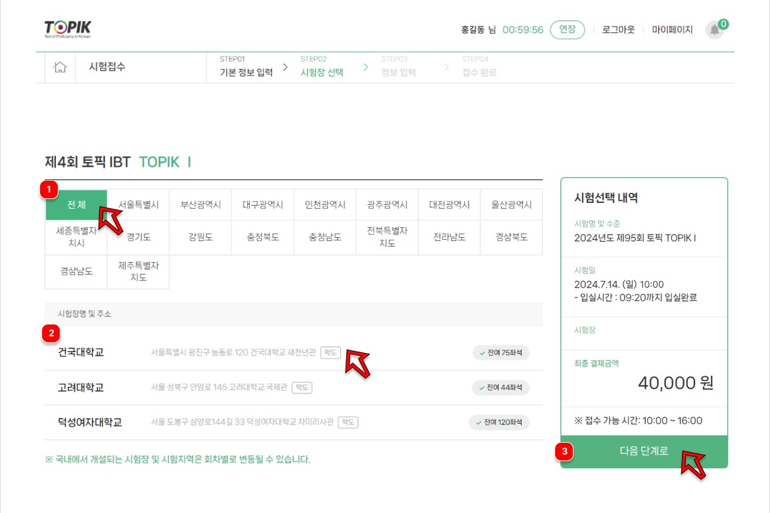Click 잔여 44좌석 seat badge

501,388
